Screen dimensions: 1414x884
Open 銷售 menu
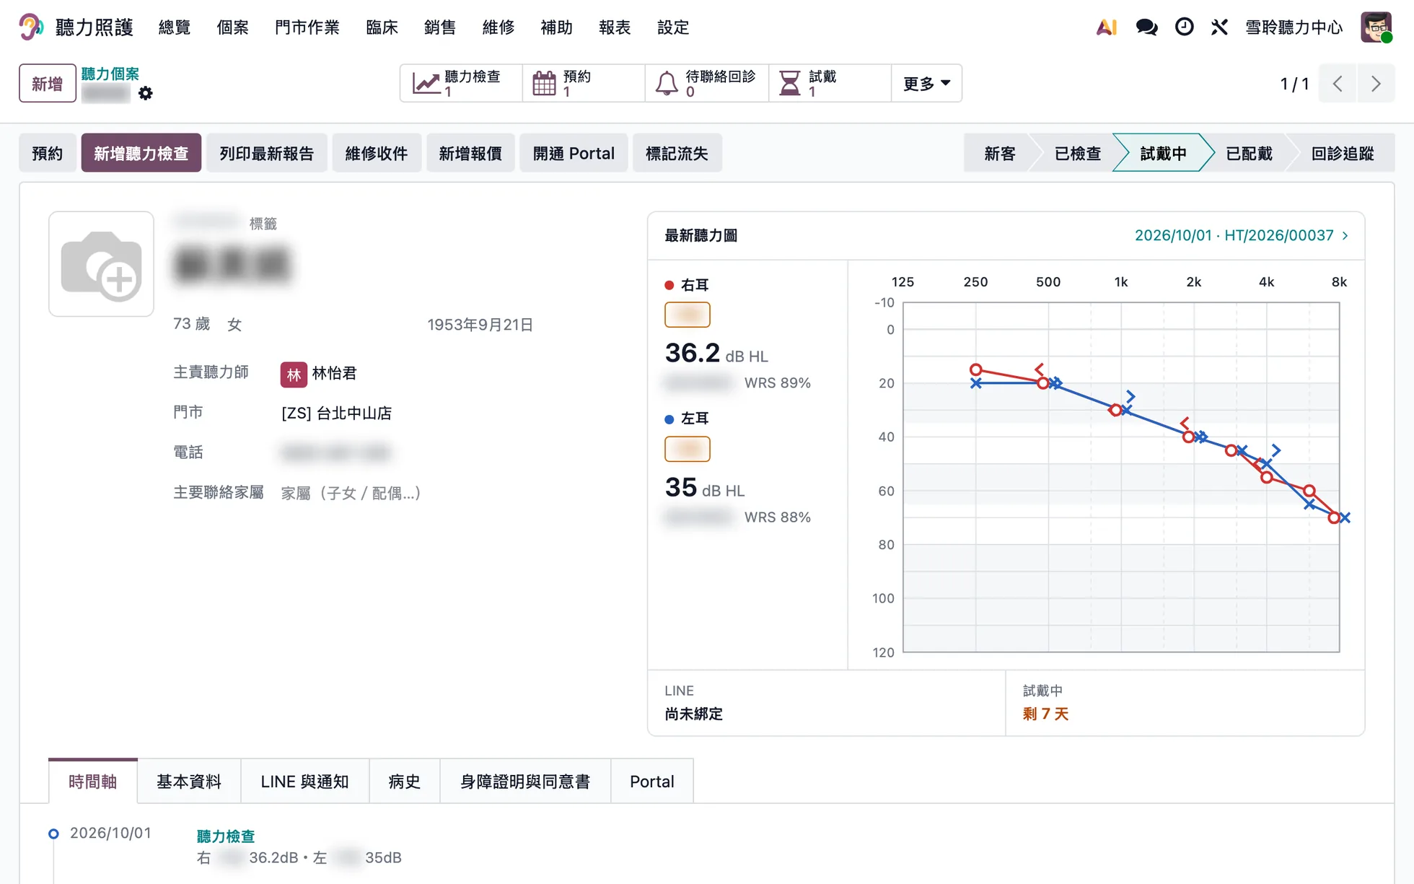pos(440,27)
